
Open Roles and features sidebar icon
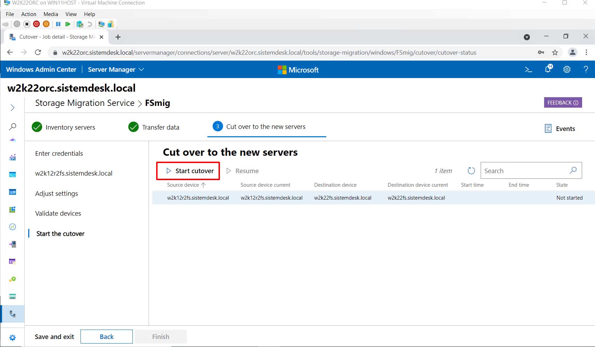pyautogui.click(x=13, y=244)
